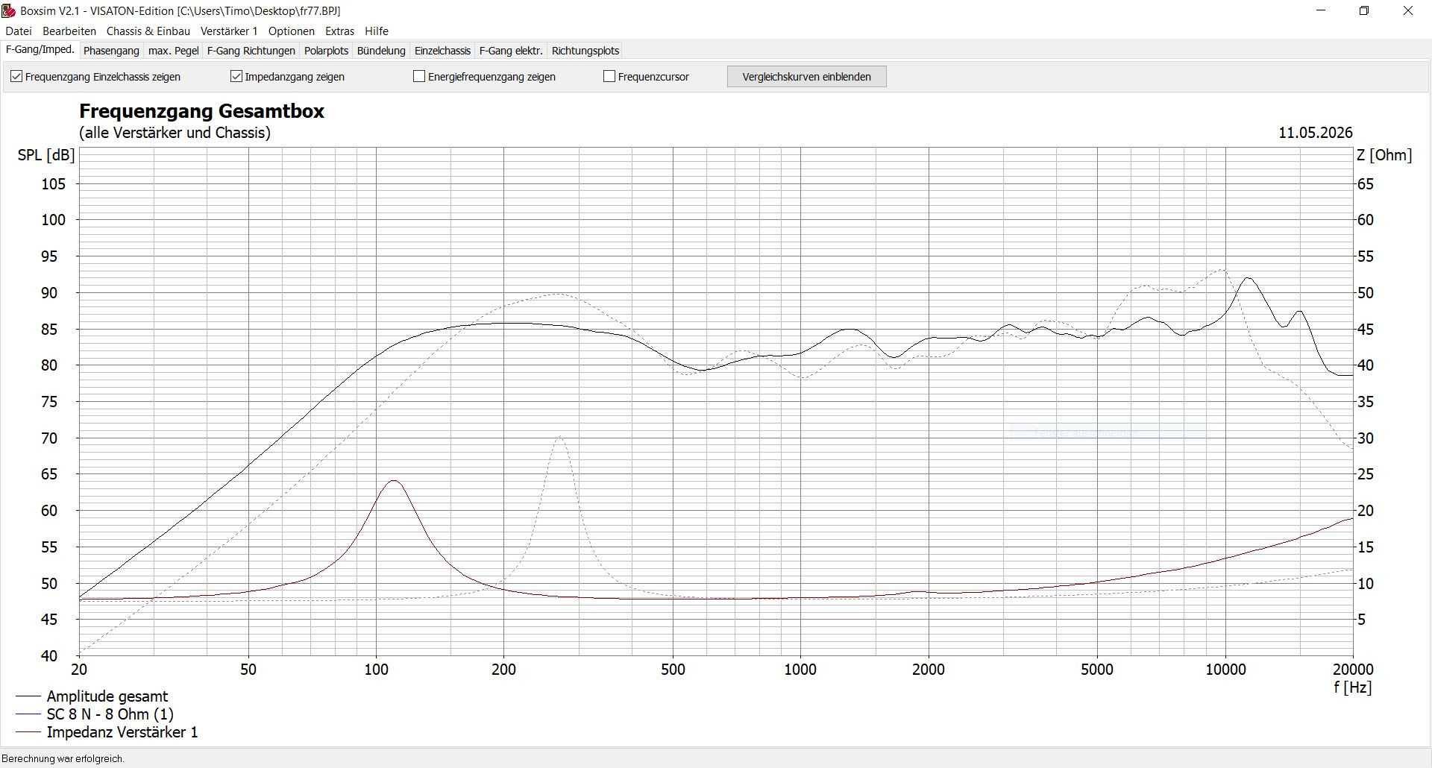
Task: Open the Bearbeiten menu
Action: (69, 31)
